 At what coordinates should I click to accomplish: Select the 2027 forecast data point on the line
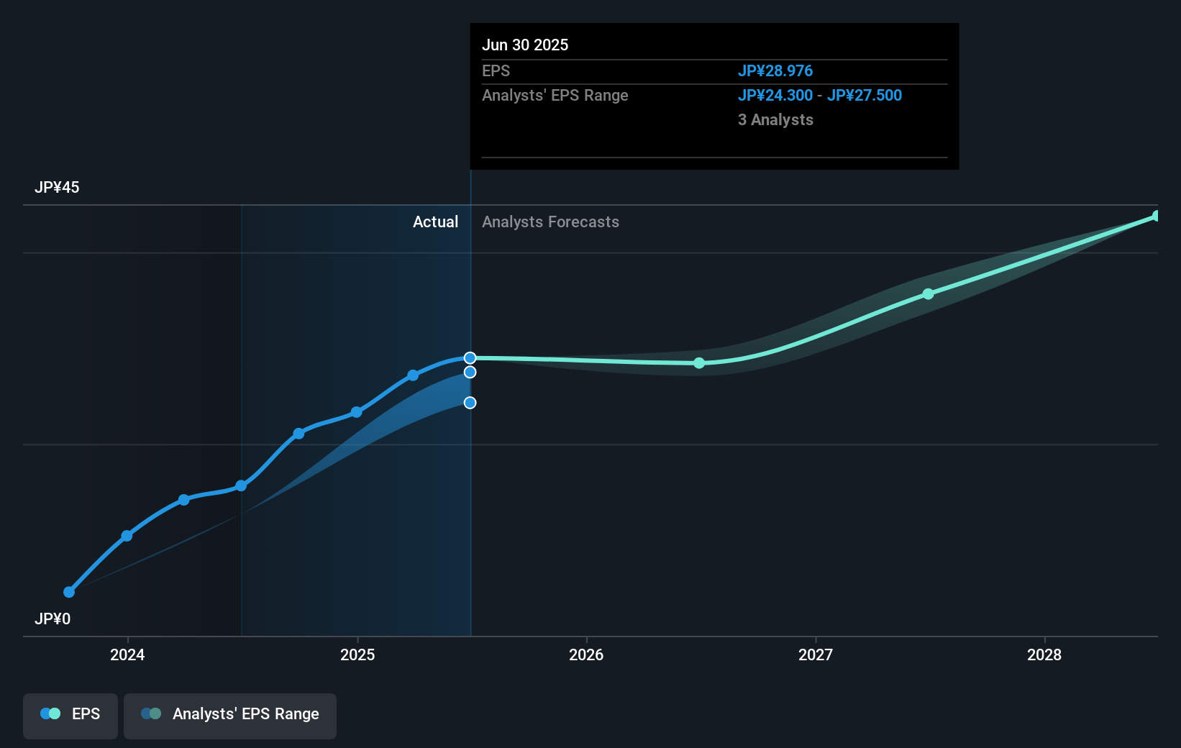pyautogui.click(x=928, y=293)
